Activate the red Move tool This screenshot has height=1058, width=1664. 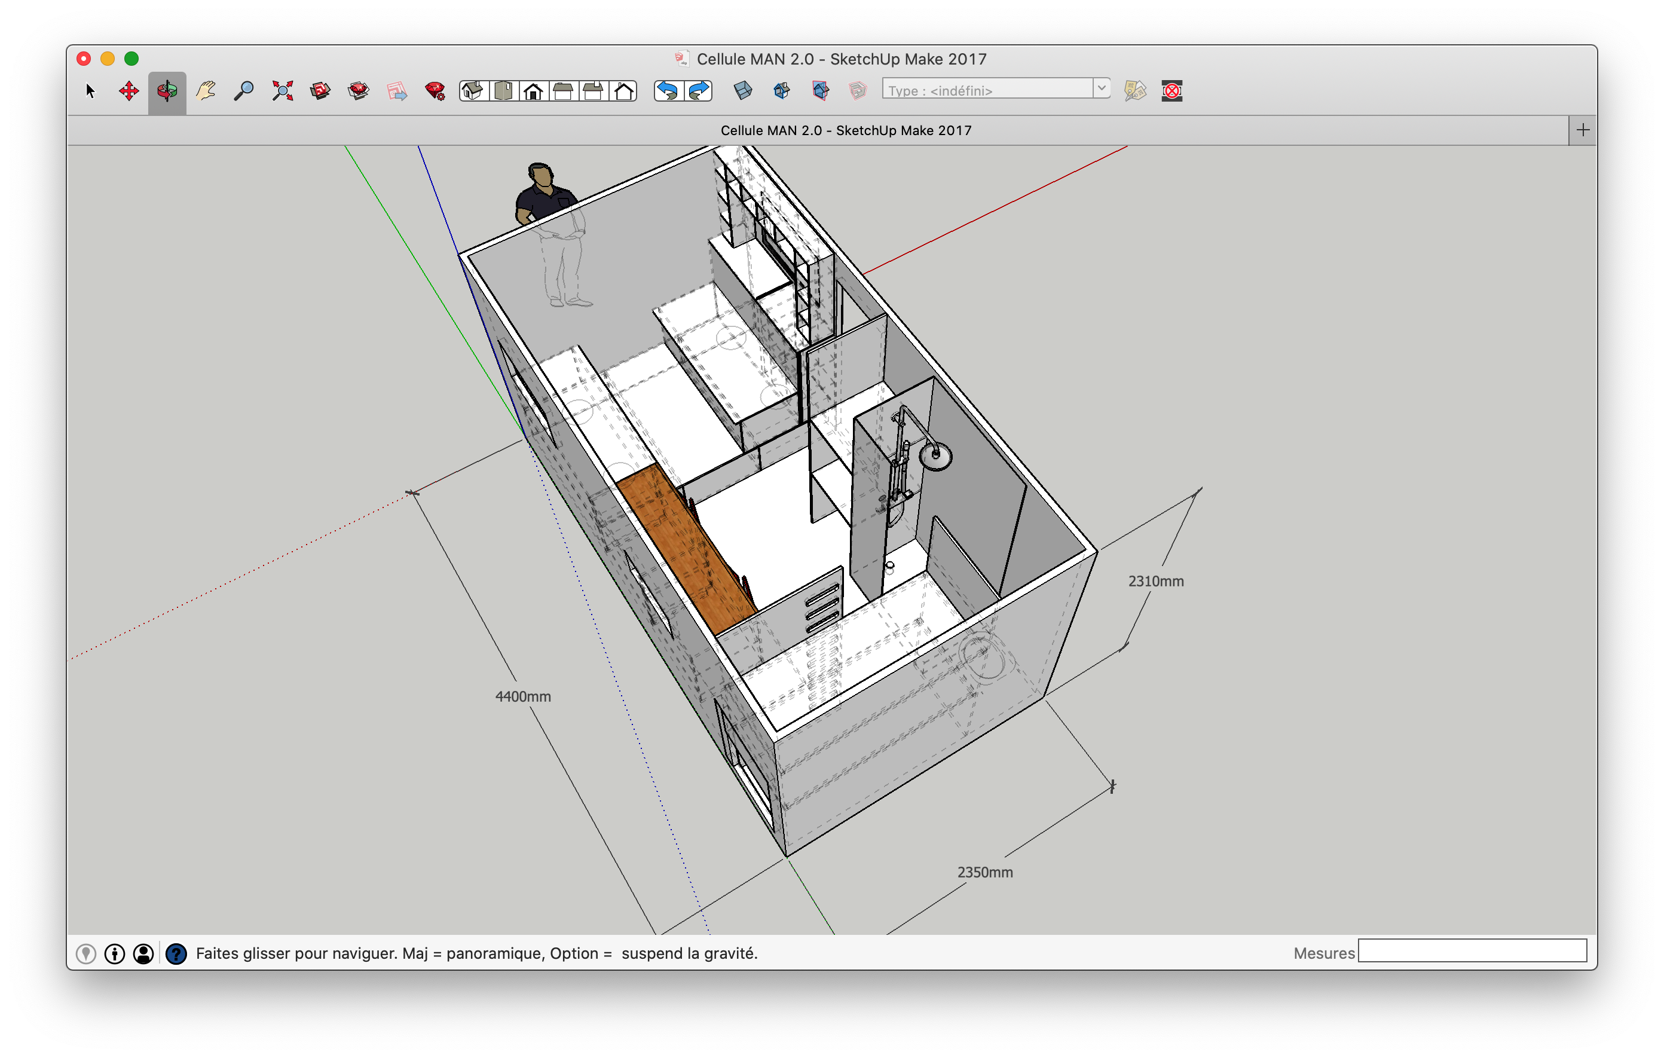pos(129,90)
